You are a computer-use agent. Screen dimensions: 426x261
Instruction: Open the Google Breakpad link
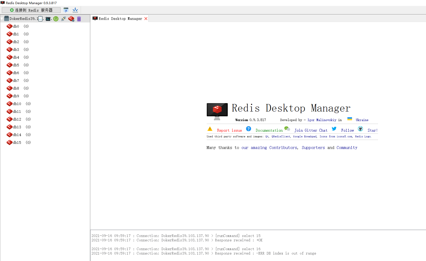coord(305,137)
